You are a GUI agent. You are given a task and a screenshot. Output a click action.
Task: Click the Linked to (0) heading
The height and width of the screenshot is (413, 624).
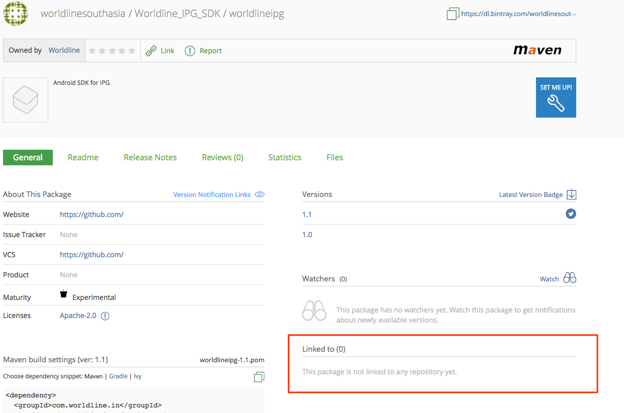(x=324, y=349)
